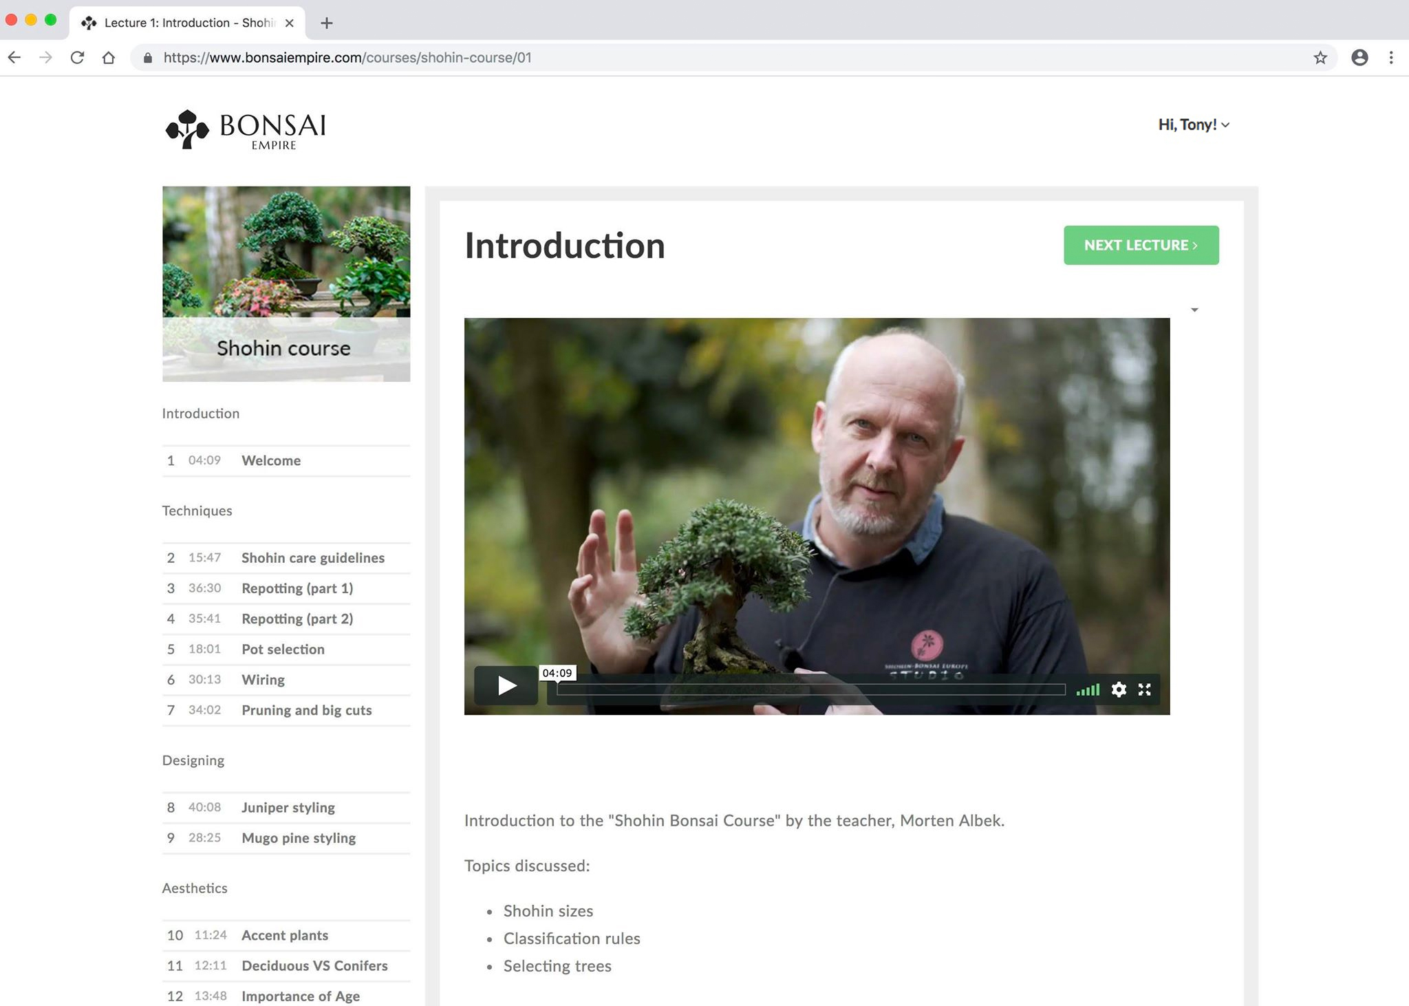Adjust the video volume bars

(x=1088, y=689)
